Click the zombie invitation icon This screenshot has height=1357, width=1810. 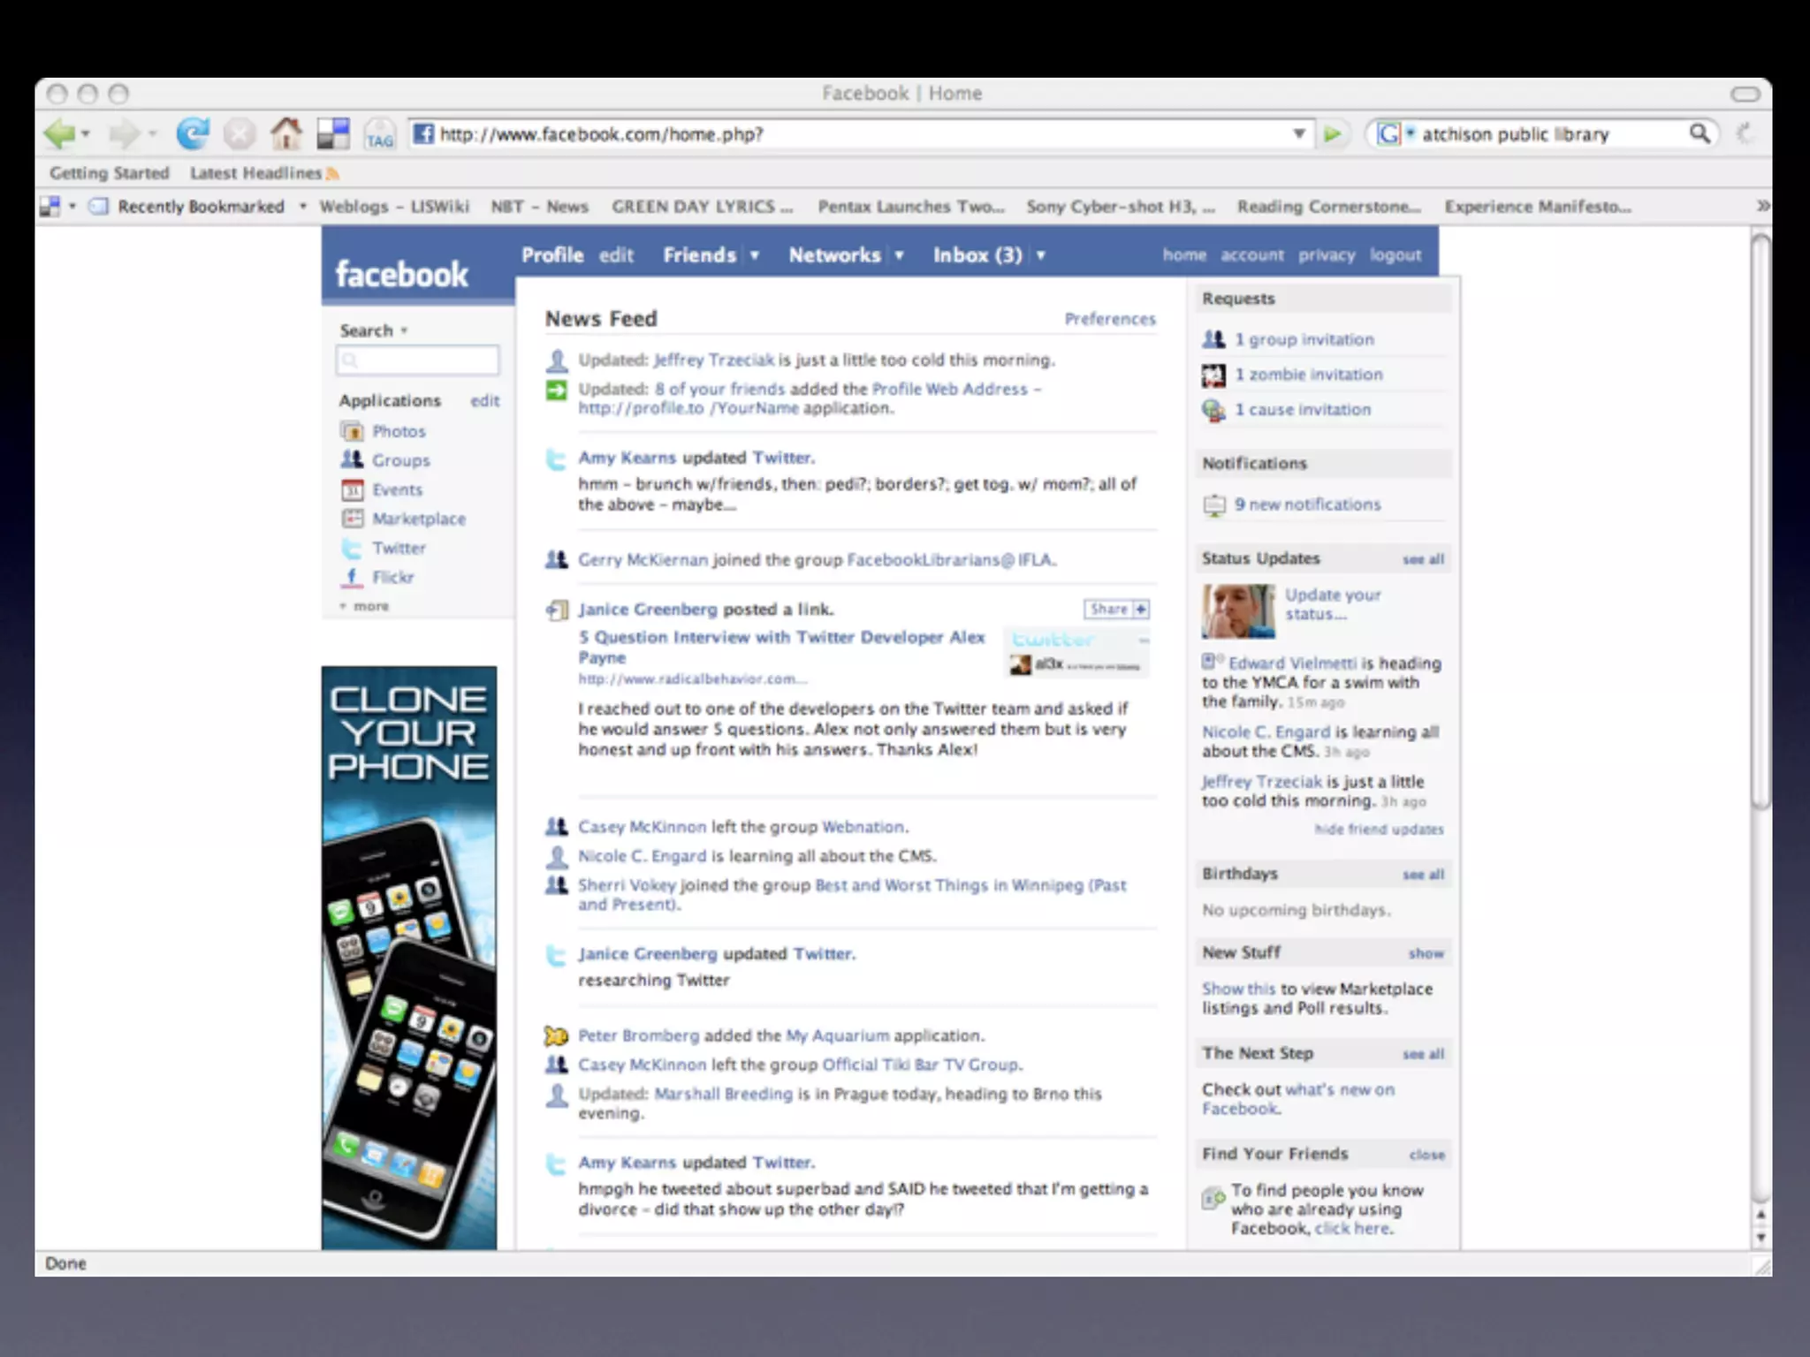point(1213,375)
